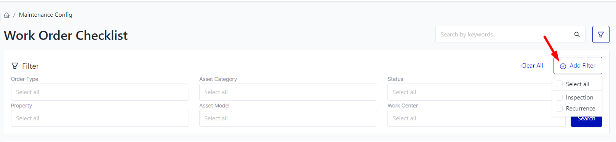The image size is (616, 142).
Task: Toggle the filter funnel button
Action: coord(601,35)
